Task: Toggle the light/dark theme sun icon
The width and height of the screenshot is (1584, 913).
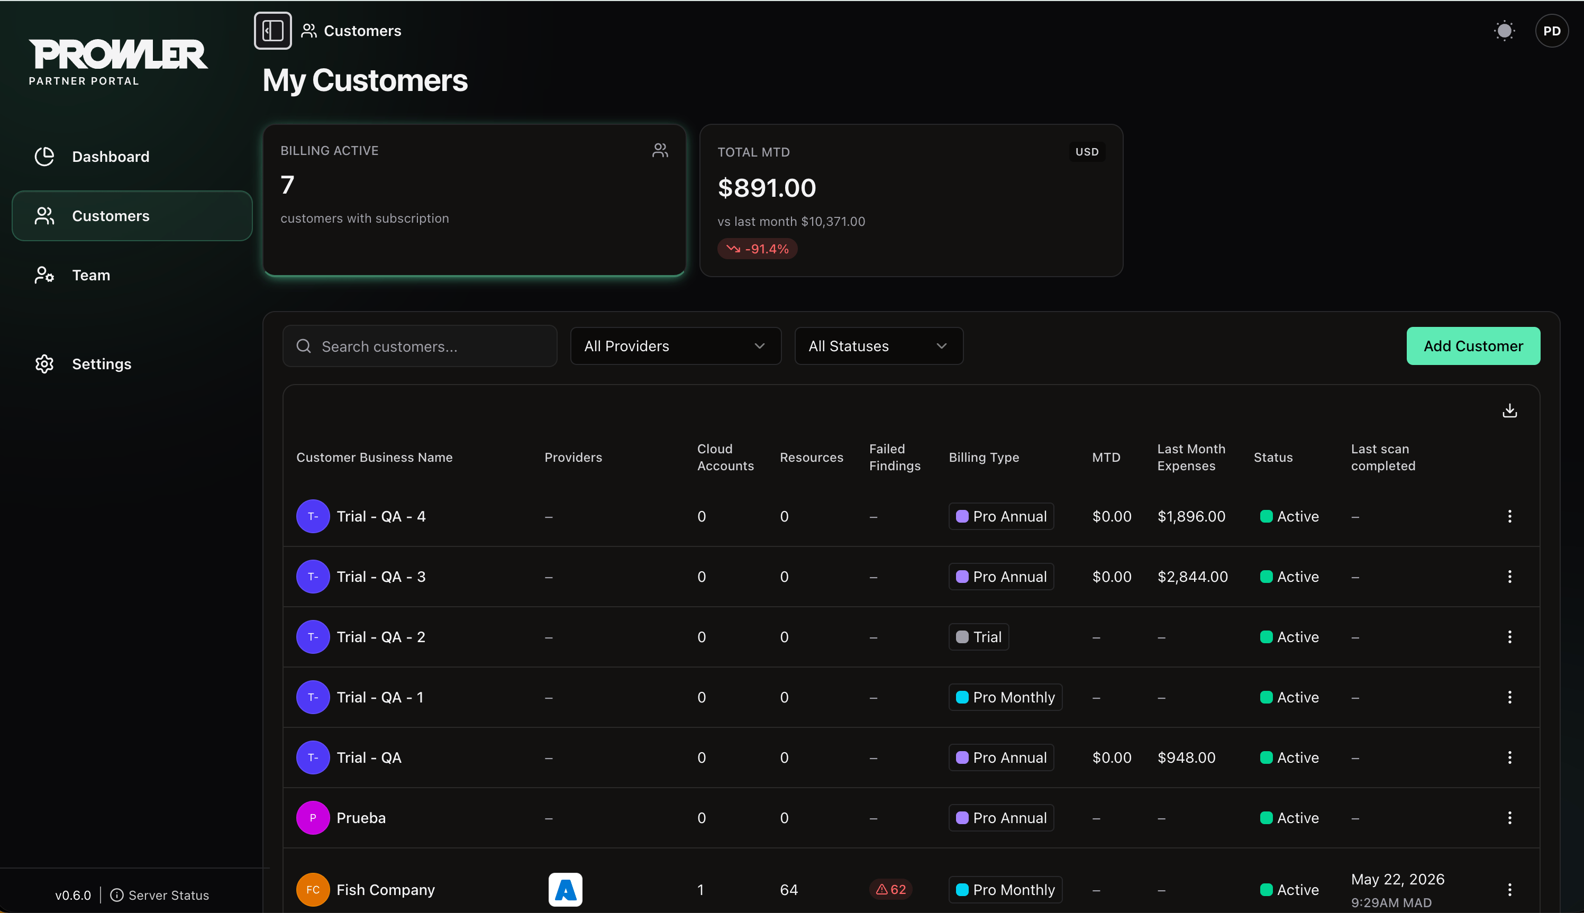Action: pos(1504,31)
